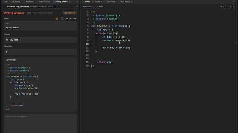Image resolution: width=238 pixels, height=133 pixels.
Task: Open the Test Result tab
Action: coord(125,1)
